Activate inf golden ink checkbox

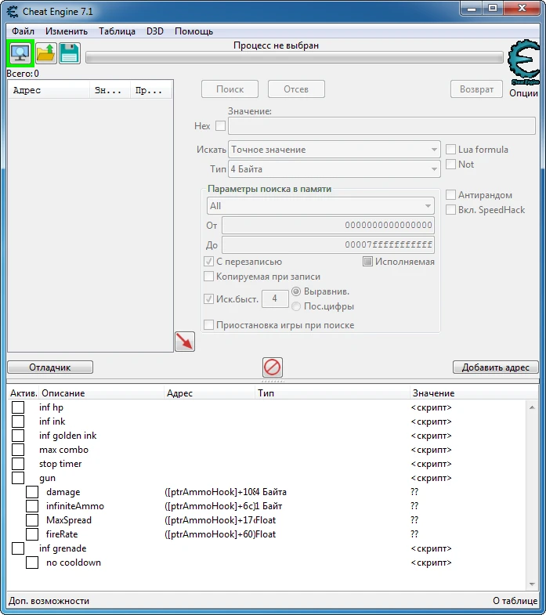pos(18,436)
